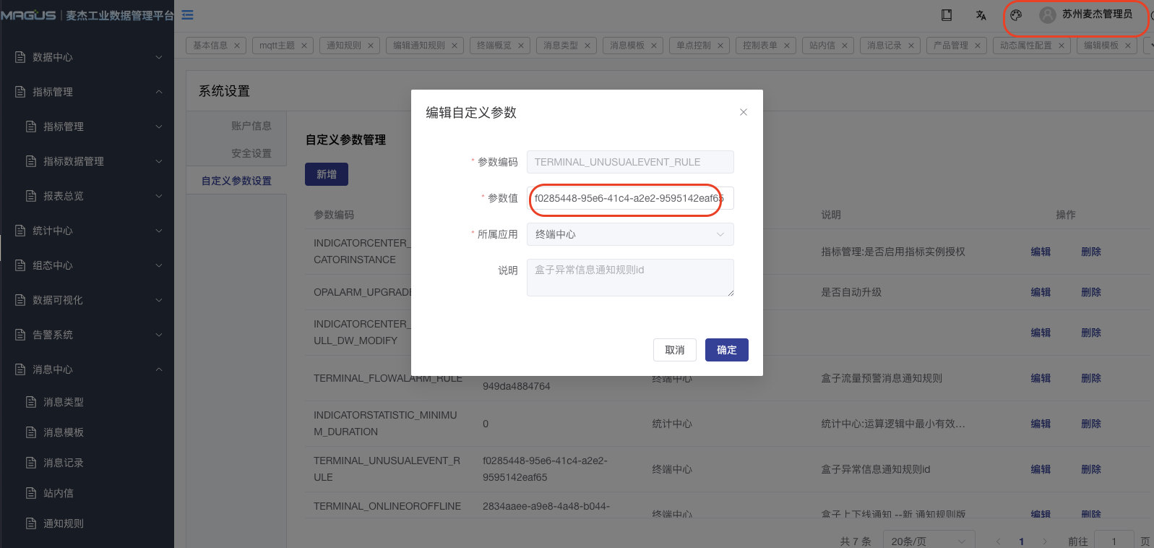This screenshot has height=548, width=1154.
Task: Click the 告警系统 document icon in sidebar
Action: pos(20,335)
